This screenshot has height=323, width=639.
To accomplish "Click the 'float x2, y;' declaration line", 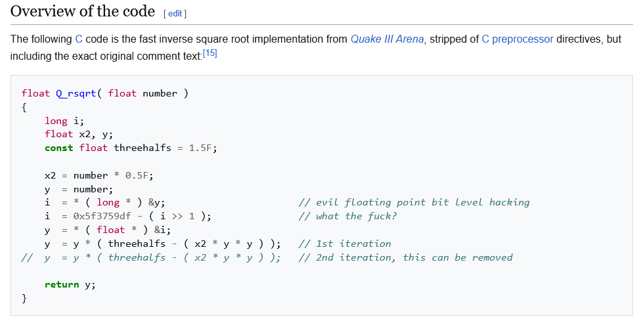I will [x=79, y=135].
